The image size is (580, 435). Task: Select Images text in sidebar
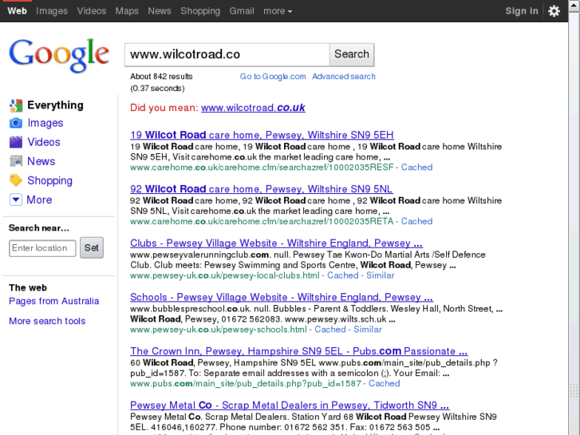click(45, 123)
